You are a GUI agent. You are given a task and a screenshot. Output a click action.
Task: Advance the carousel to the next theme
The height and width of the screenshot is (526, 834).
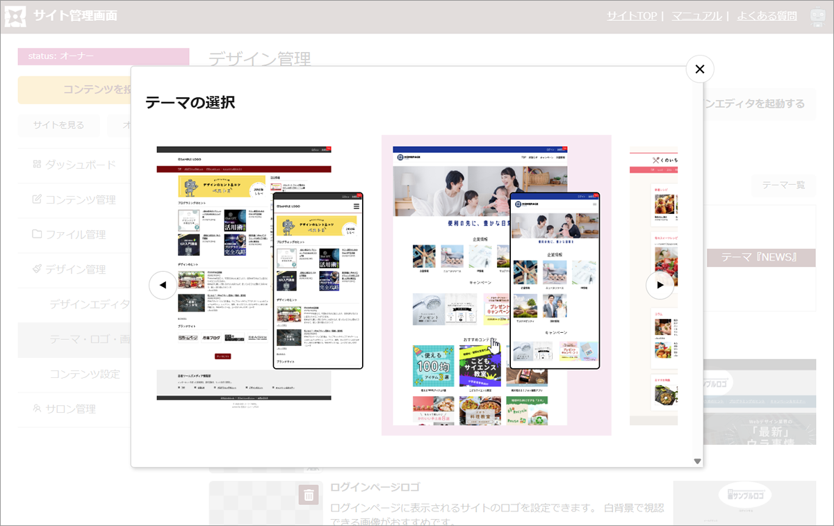(x=660, y=285)
